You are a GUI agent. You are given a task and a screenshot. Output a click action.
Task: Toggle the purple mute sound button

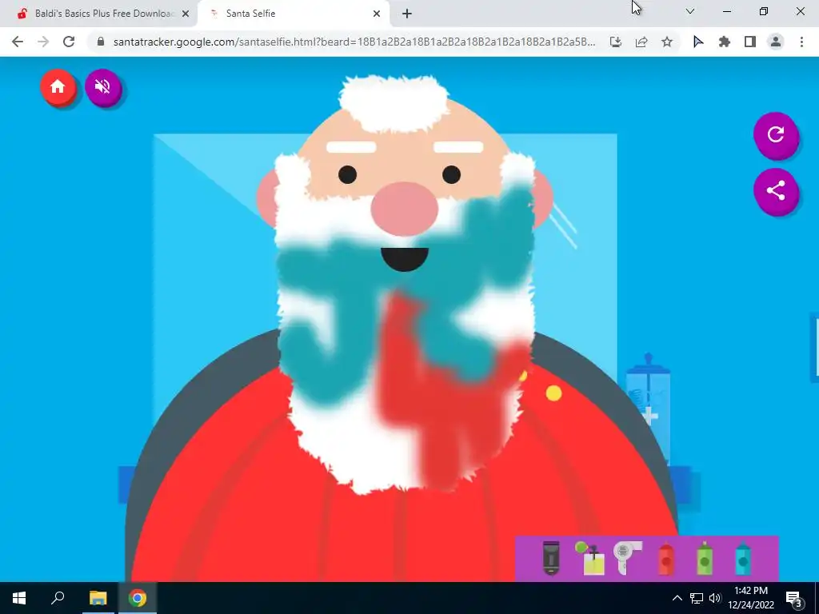tap(103, 86)
